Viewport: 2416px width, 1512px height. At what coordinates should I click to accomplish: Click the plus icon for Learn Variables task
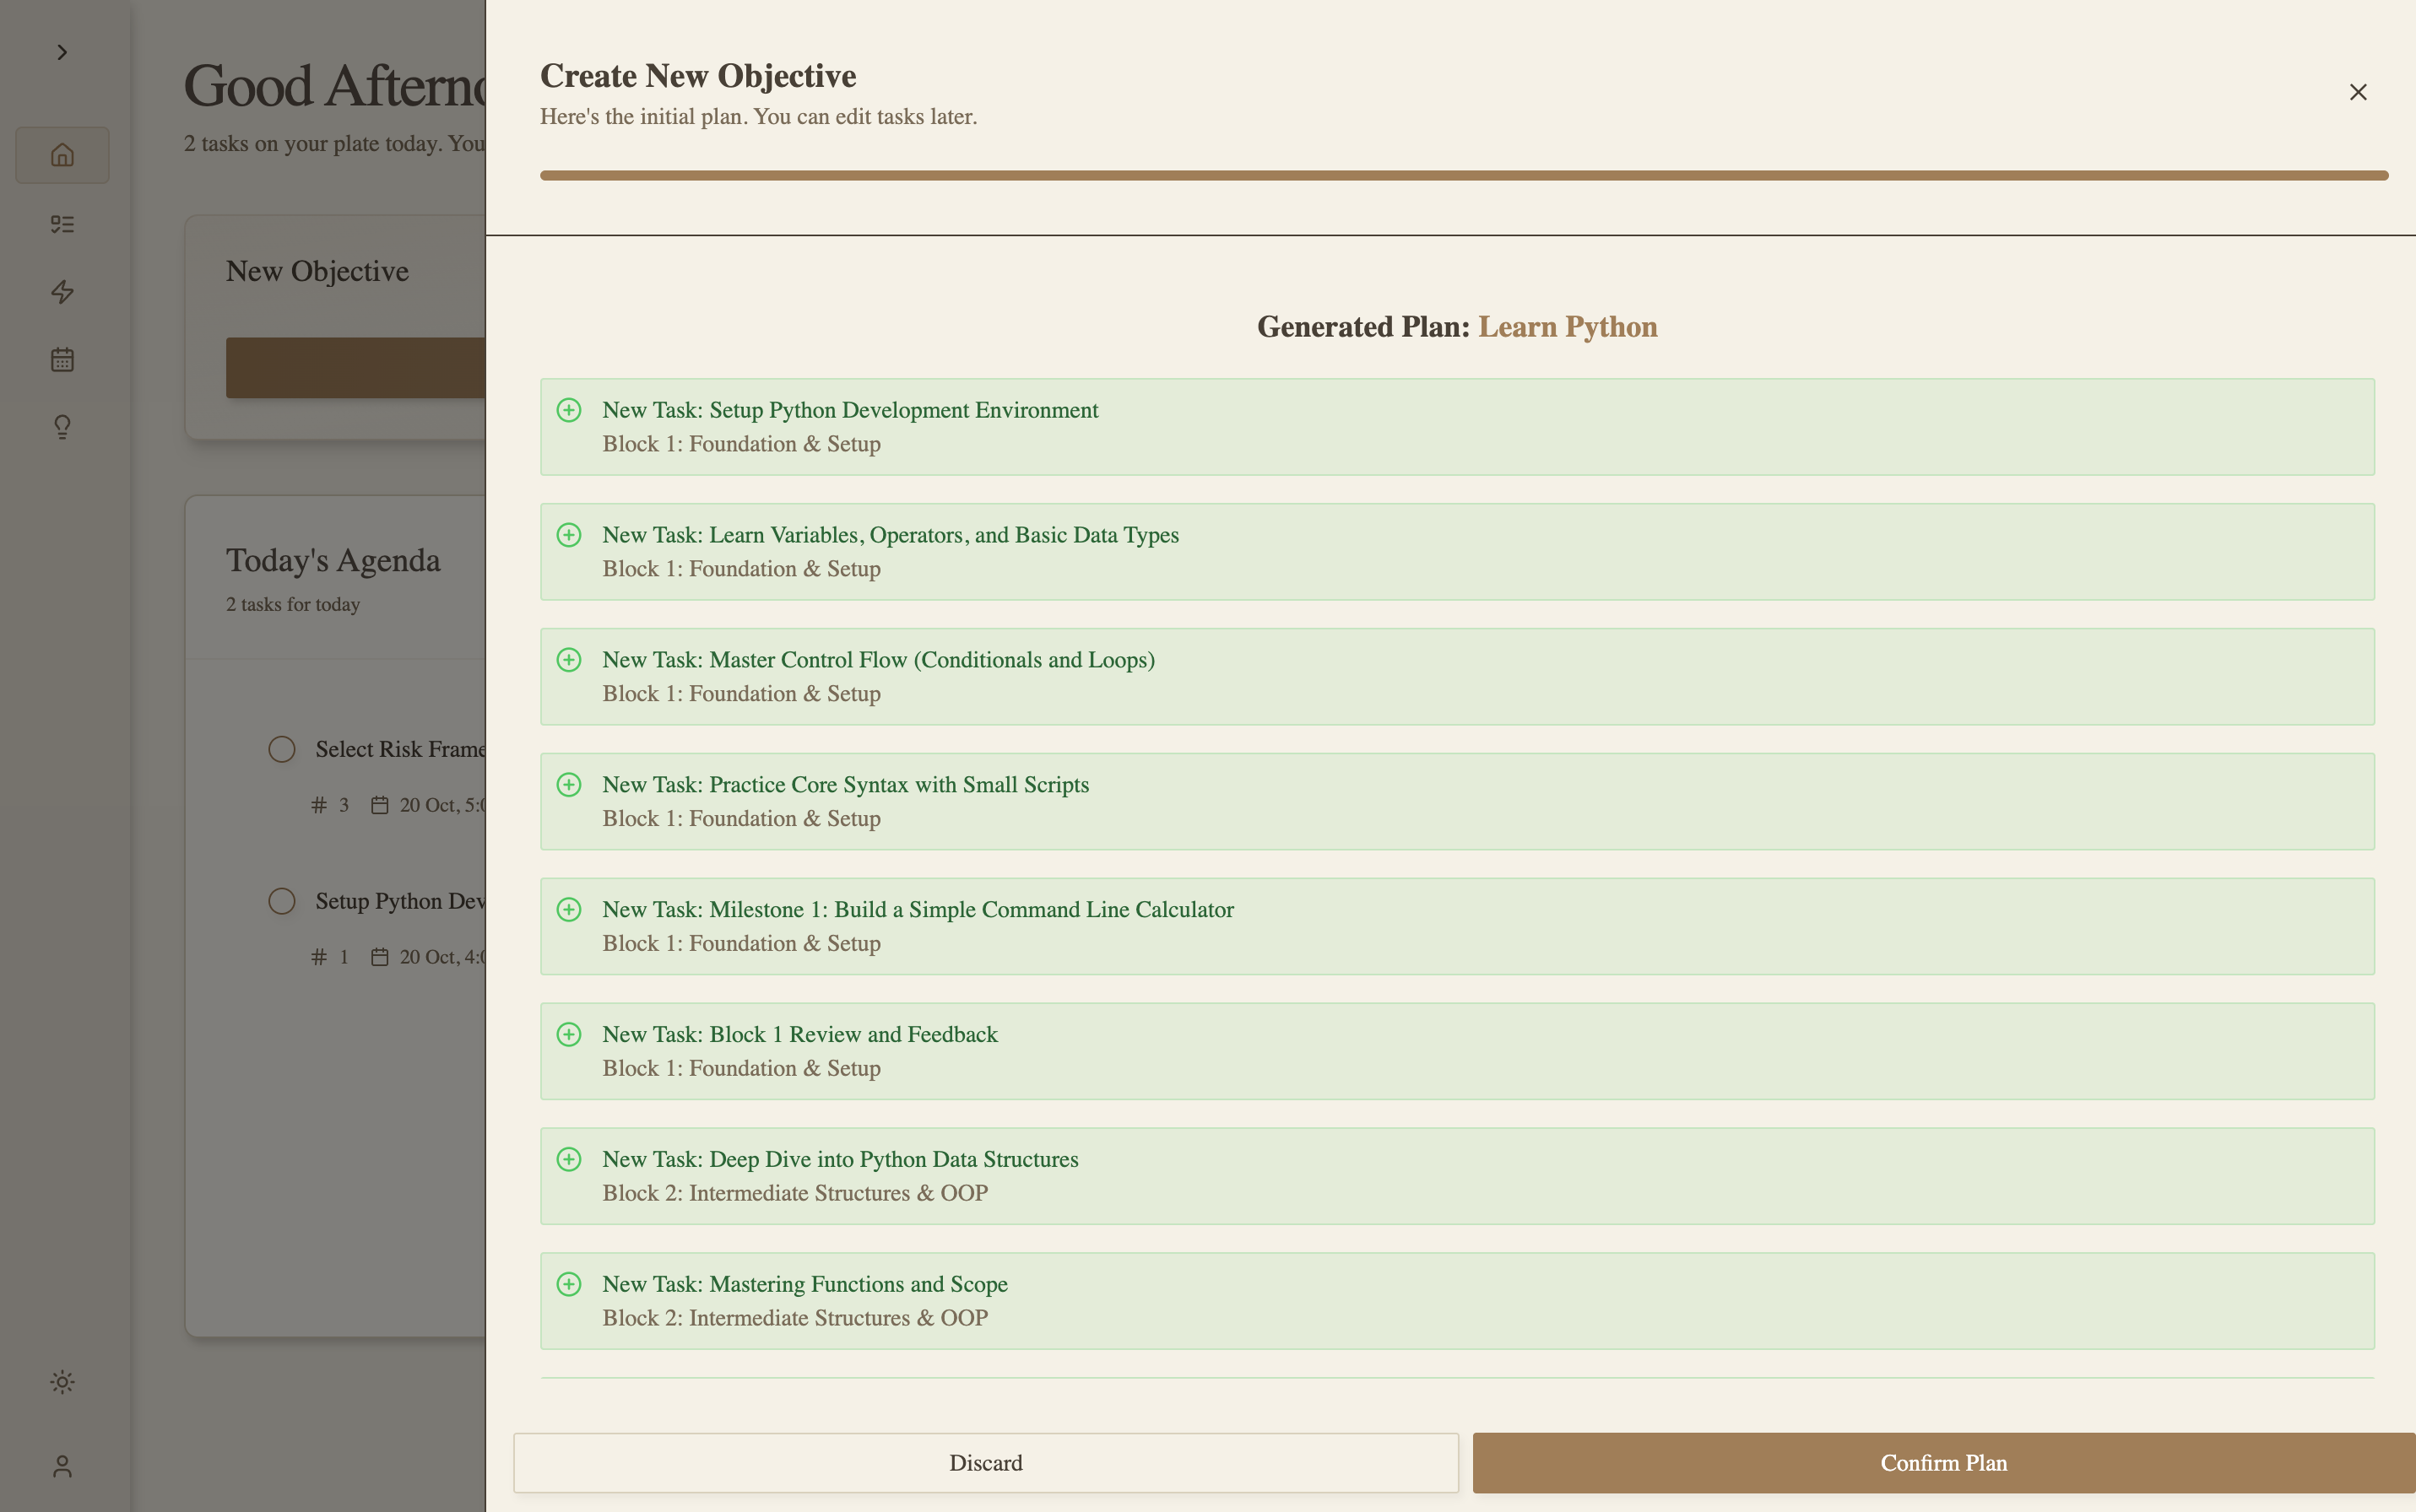(x=569, y=535)
